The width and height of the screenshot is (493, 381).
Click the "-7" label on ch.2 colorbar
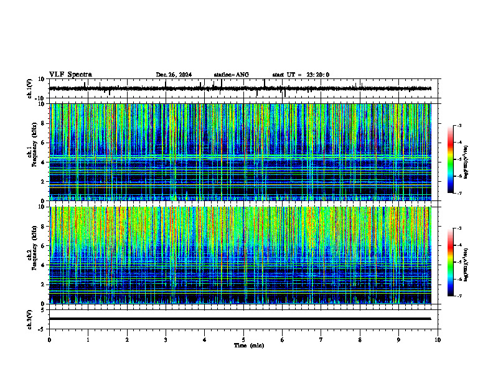point(459,296)
